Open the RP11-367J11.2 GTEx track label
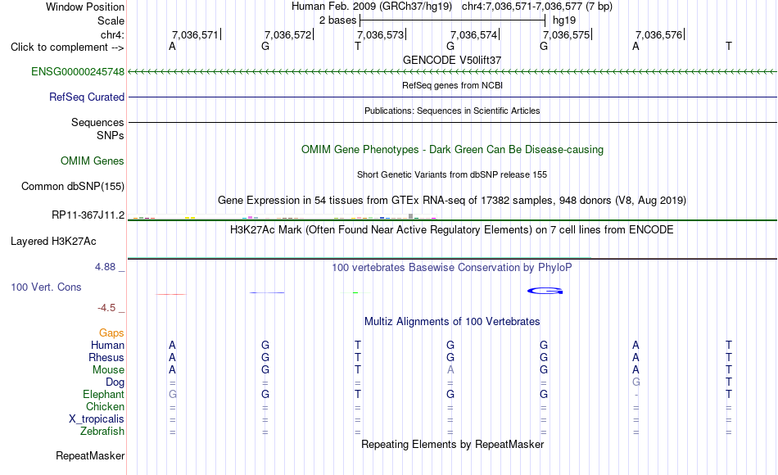Screen dimensions: 778x475 pyautogui.click(x=88, y=215)
